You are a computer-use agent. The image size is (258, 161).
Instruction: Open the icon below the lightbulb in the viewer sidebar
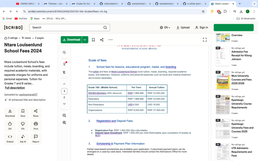(x=64, y=72)
